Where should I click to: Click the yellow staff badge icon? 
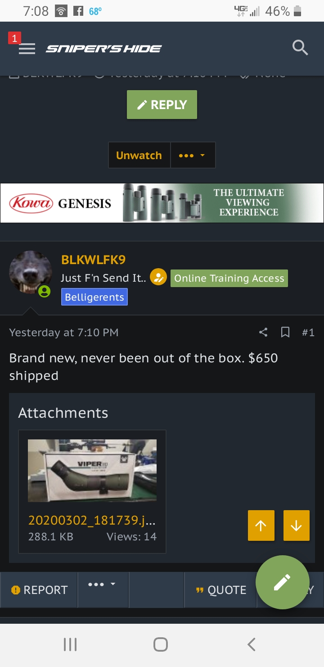(158, 278)
